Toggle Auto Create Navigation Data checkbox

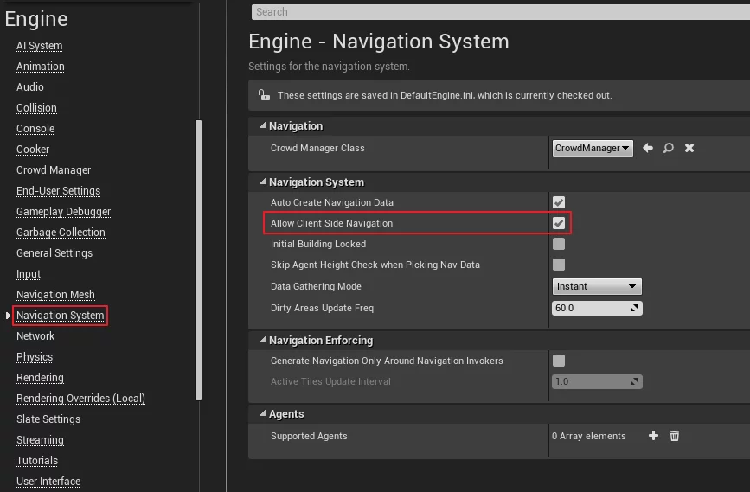coord(559,202)
